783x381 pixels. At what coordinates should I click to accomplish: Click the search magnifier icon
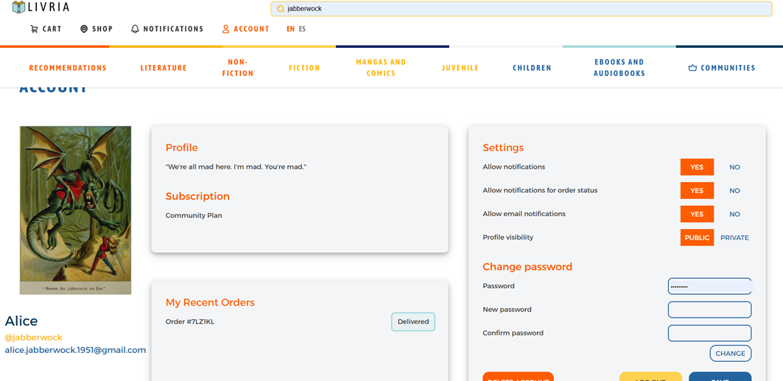pos(281,9)
